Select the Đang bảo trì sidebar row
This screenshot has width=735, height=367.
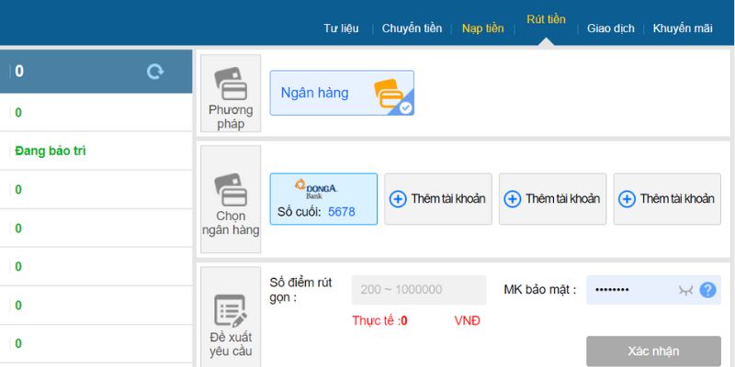[x=96, y=150]
